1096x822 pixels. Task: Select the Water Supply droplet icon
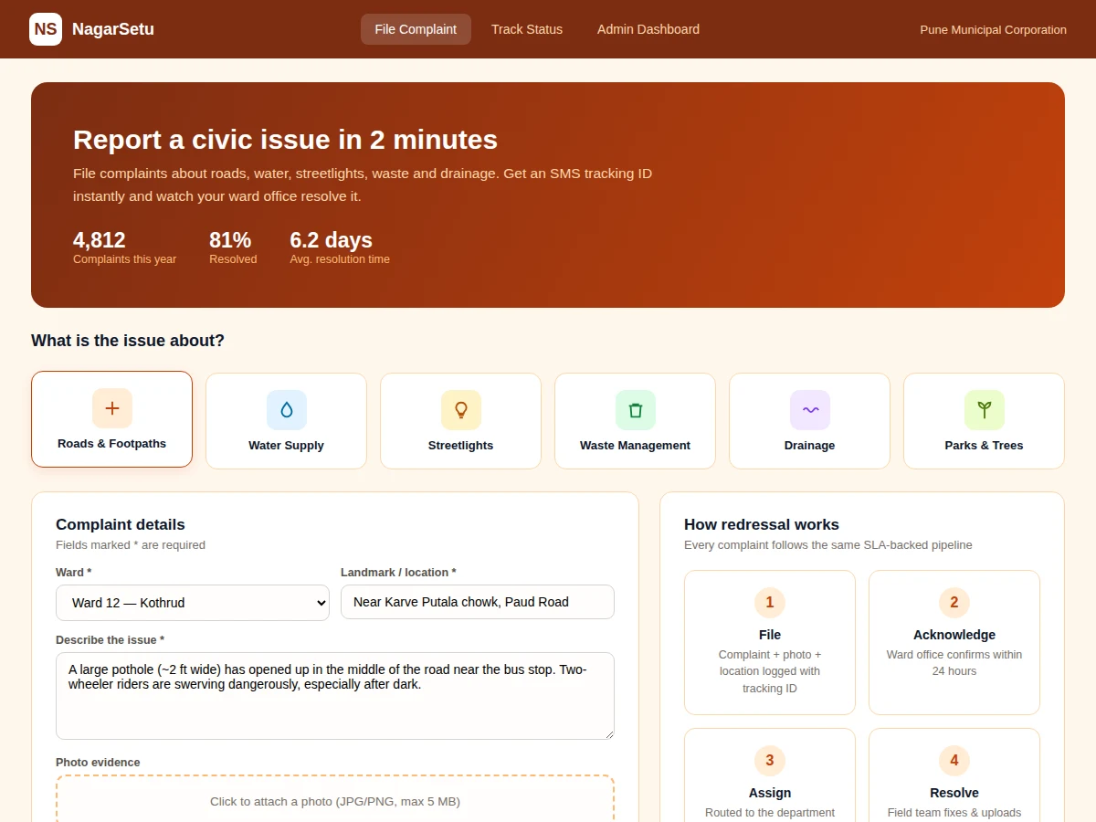(x=287, y=410)
